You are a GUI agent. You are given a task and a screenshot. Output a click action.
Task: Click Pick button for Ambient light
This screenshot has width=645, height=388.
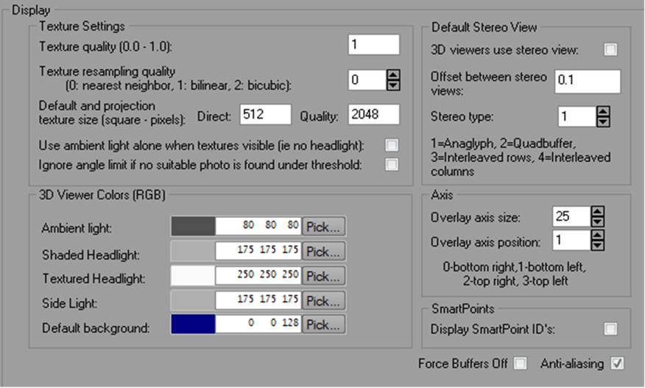323,227
